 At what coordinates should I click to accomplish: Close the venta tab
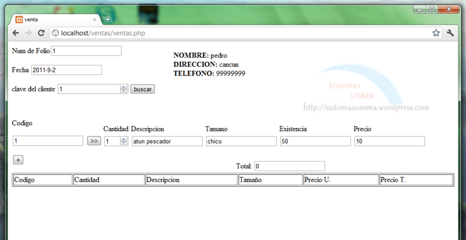pyautogui.click(x=95, y=19)
